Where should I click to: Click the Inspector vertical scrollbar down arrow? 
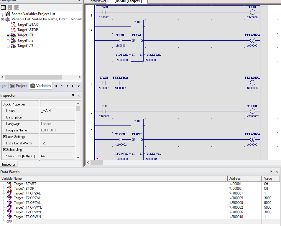coord(78,158)
